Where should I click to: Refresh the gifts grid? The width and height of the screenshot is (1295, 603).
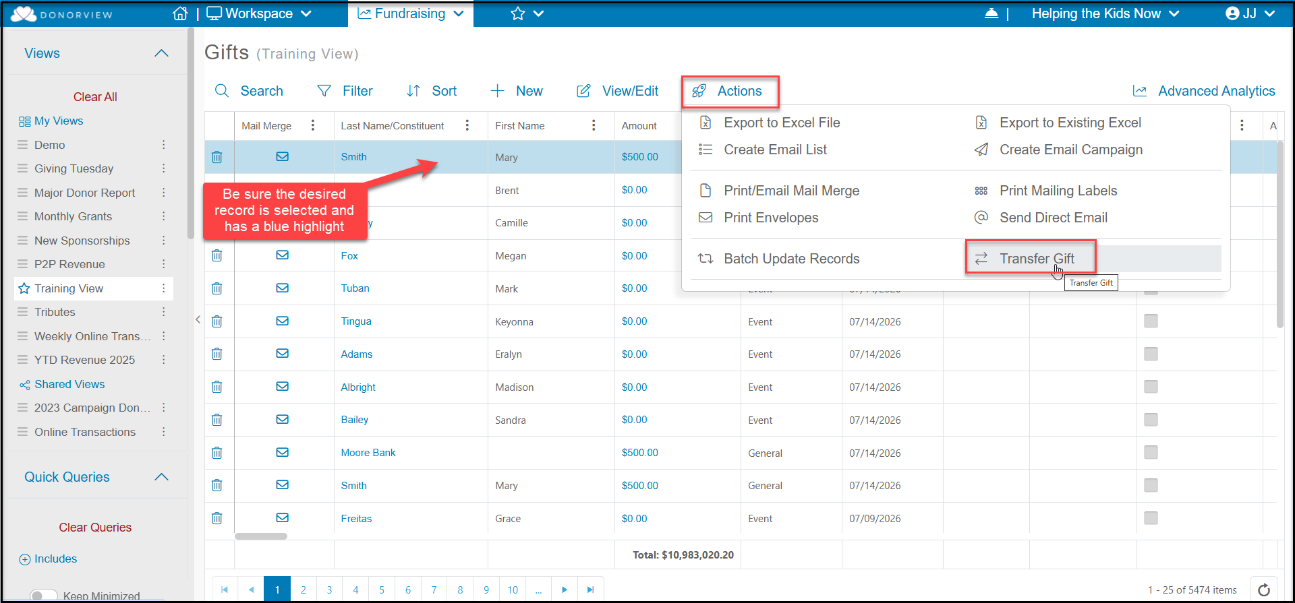(1264, 590)
